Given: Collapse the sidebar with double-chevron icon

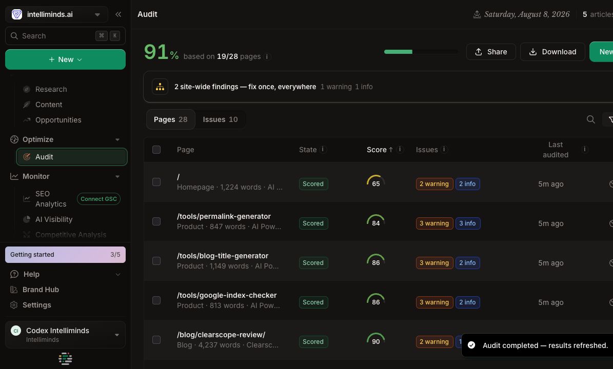Looking at the screenshot, I should click(x=118, y=14).
